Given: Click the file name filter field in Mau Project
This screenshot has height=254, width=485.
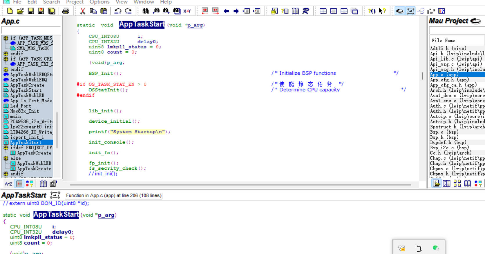Looking at the screenshot, I should click(457, 30).
